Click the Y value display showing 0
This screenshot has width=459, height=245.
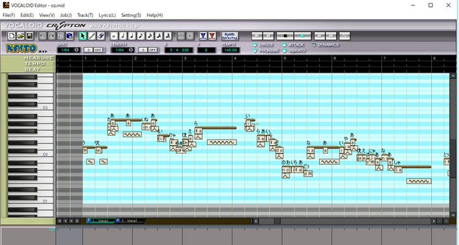tap(207, 50)
